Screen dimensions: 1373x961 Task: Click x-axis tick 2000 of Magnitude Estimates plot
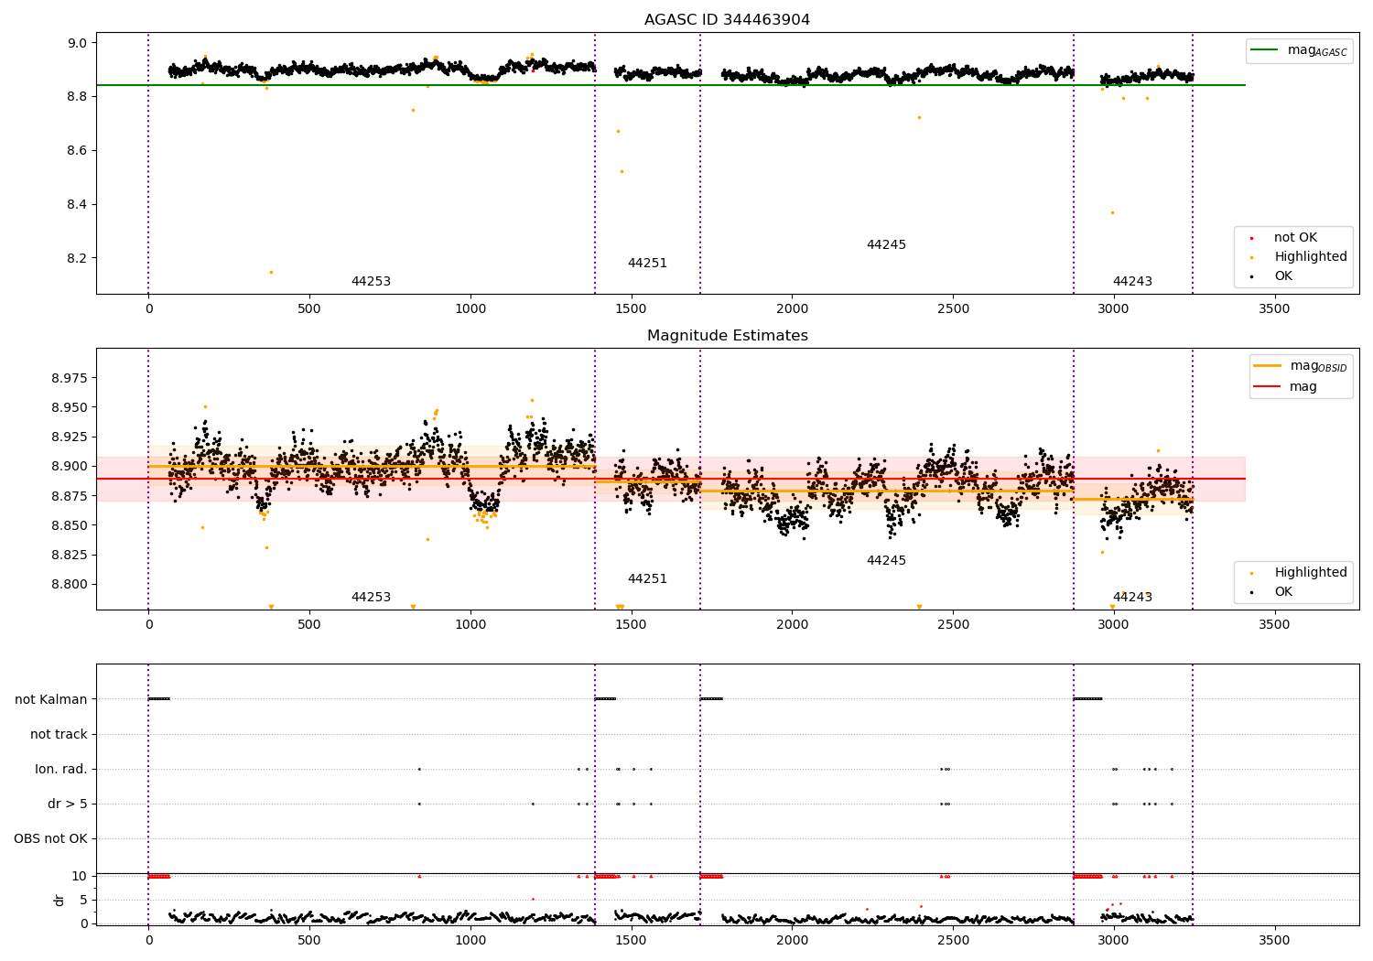pyautogui.click(x=792, y=625)
